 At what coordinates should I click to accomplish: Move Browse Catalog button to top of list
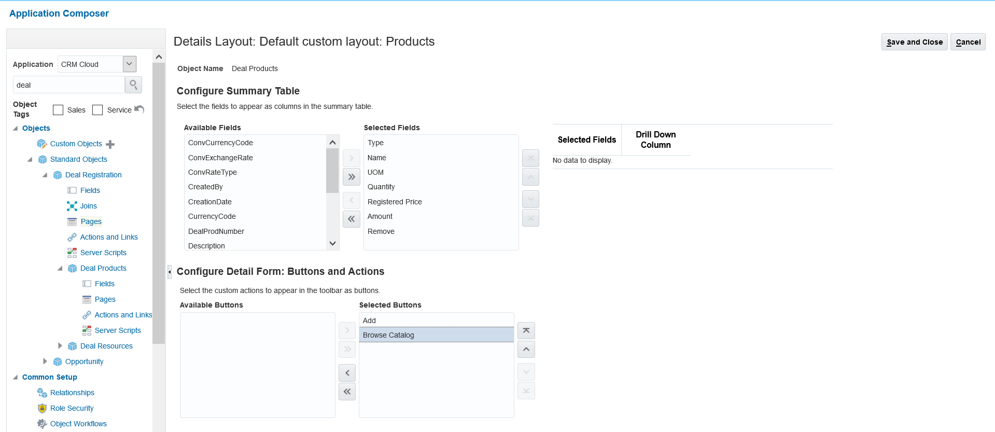(x=526, y=330)
